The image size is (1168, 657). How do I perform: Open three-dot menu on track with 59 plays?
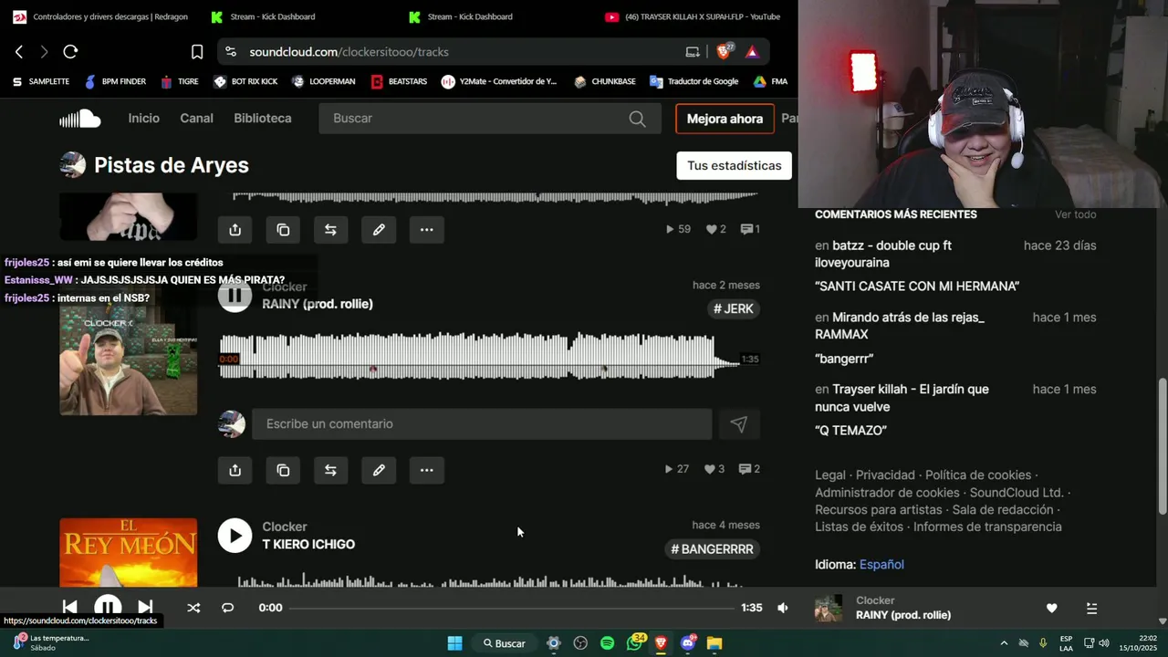point(426,230)
